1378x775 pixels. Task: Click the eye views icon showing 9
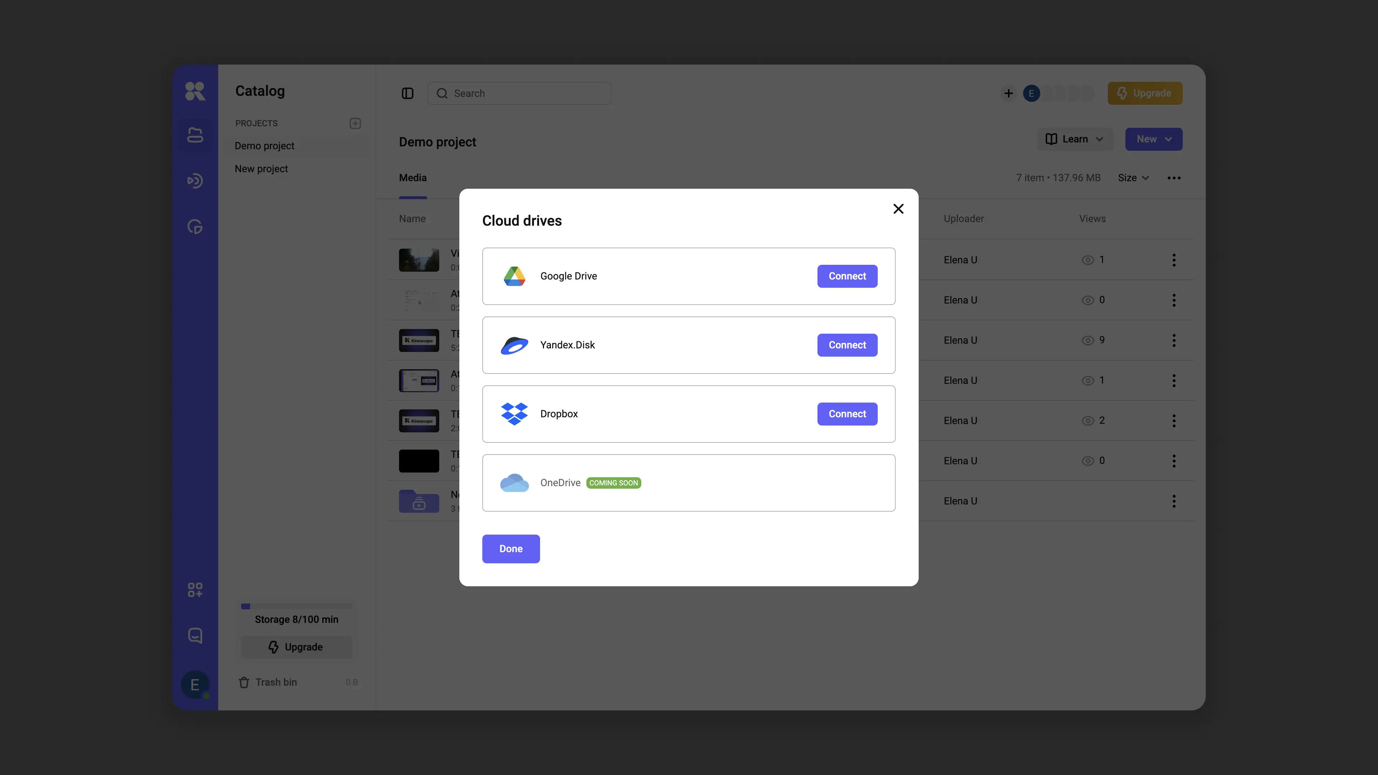(1088, 341)
